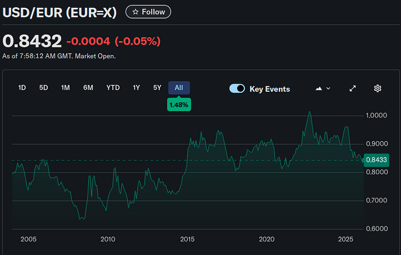Click the mountain chart type icon
The width and height of the screenshot is (401, 255).
pyautogui.click(x=318, y=88)
